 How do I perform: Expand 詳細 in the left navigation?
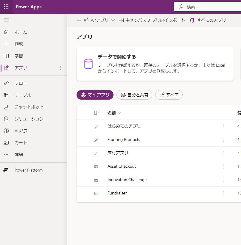pos(19,155)
